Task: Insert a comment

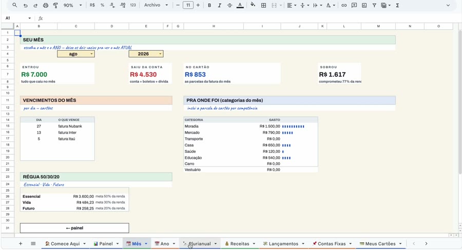Action: click(x=354, y=5)
